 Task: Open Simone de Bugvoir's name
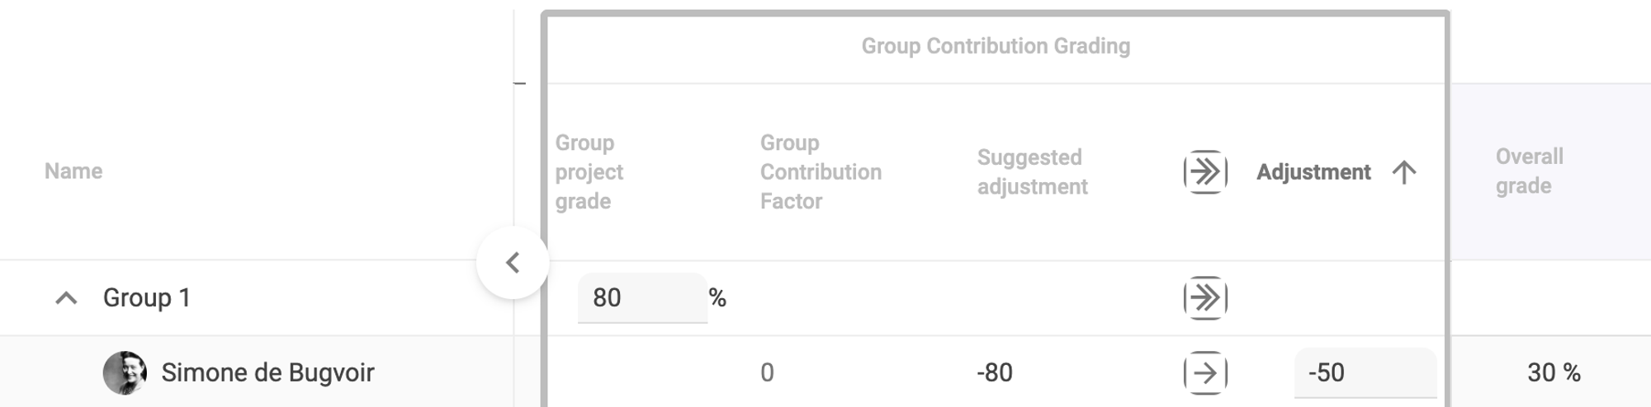[x=267, y=372]
